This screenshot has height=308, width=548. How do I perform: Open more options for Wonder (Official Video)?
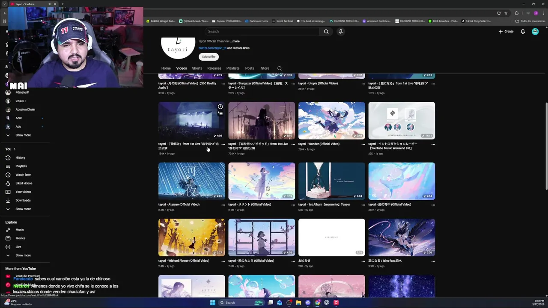coord(363,144)
